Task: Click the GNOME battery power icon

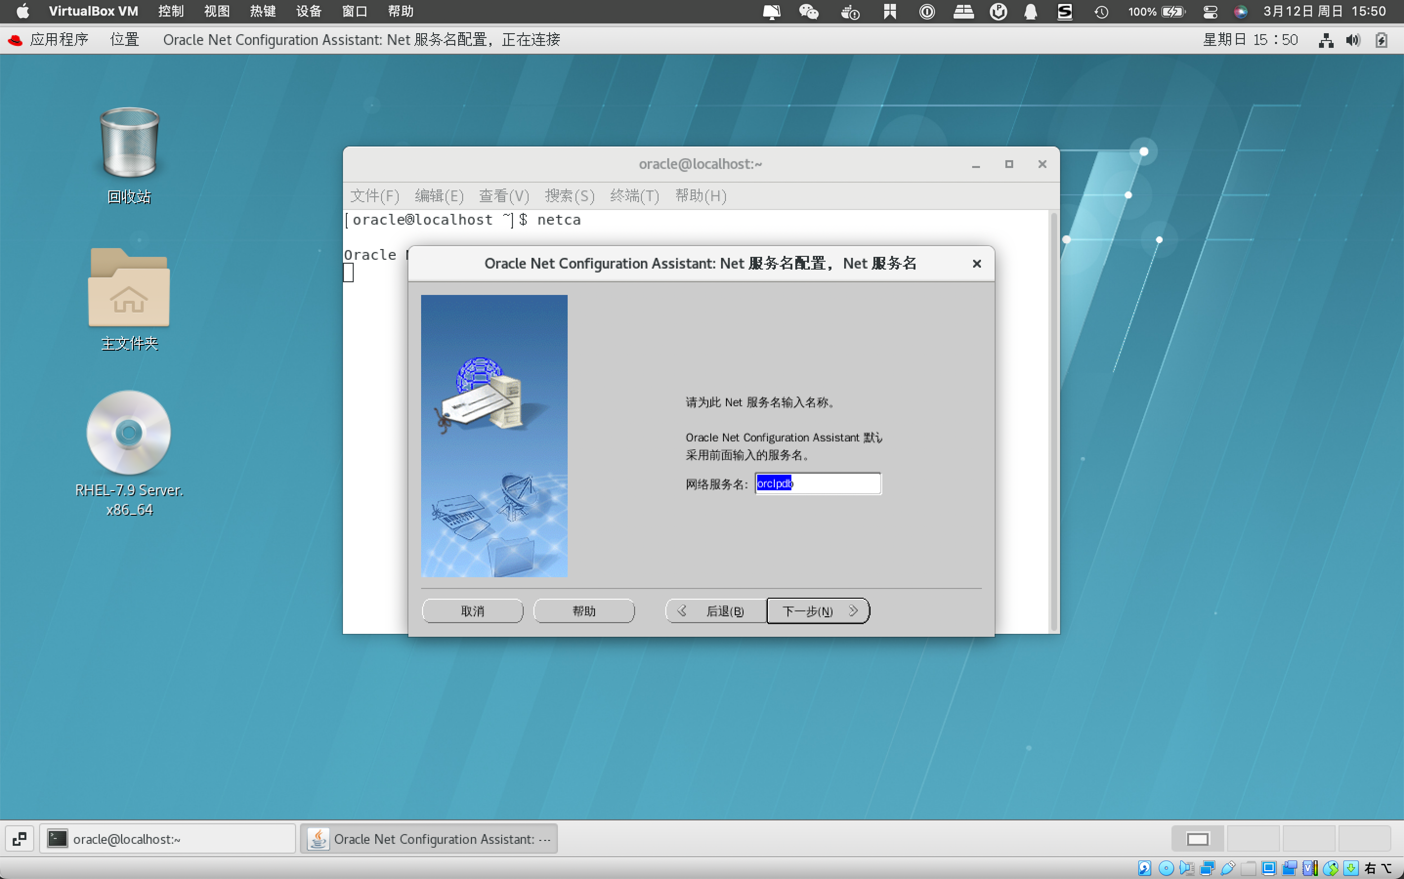Action: [x=1382, y=40]
